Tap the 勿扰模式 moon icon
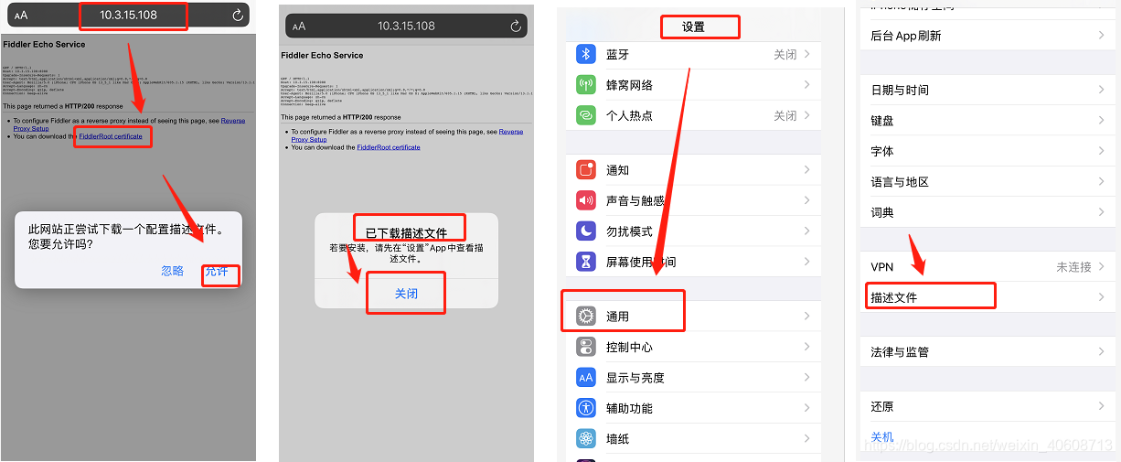Image resolution: width=1121 pixels, height=462 pixels. [x=586, y=231]
